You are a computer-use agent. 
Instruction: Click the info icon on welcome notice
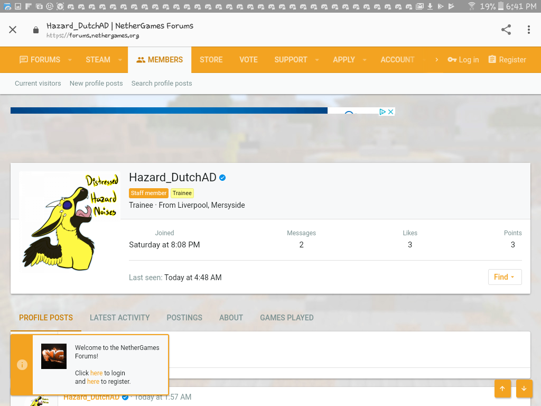coord(22,365)
